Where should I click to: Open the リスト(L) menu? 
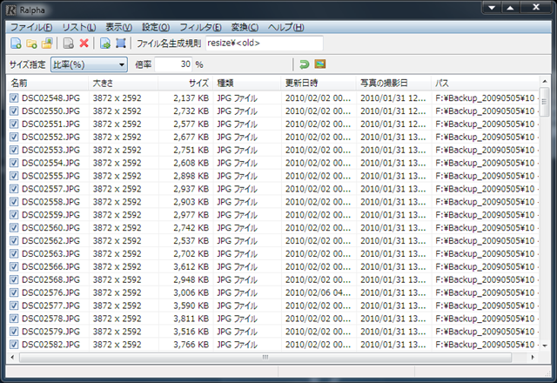79,27
